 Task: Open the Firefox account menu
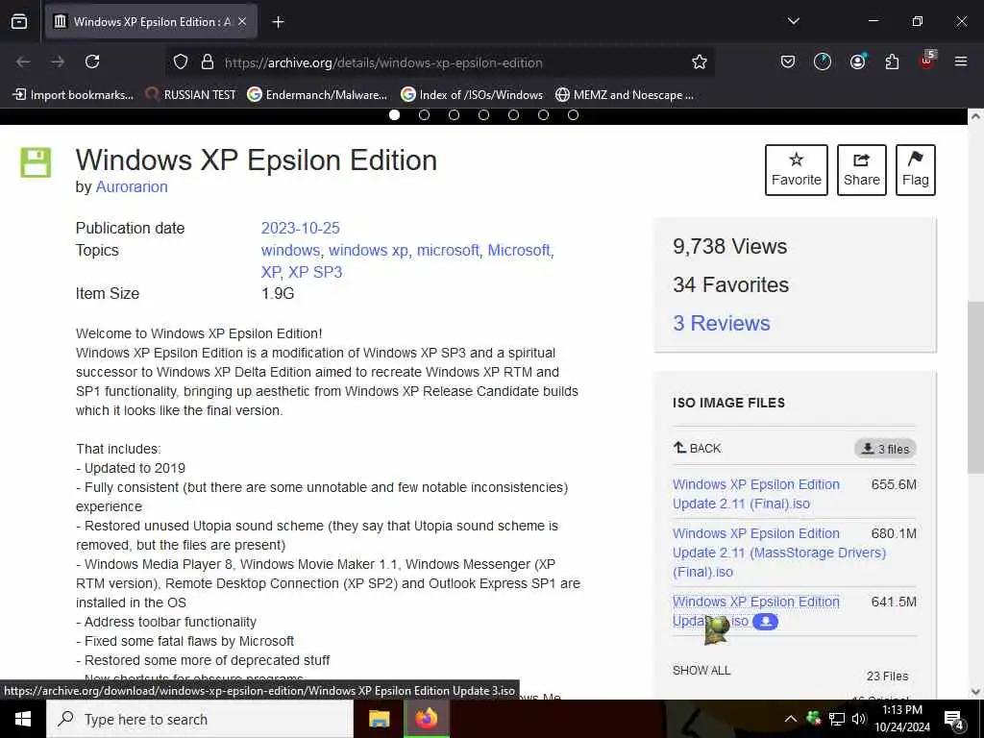857,61
